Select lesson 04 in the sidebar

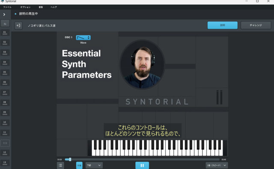pos(5,63)
